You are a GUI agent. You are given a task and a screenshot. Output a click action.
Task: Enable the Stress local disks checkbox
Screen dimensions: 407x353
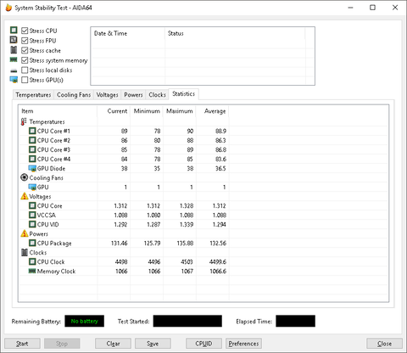(x=25, y=70)
